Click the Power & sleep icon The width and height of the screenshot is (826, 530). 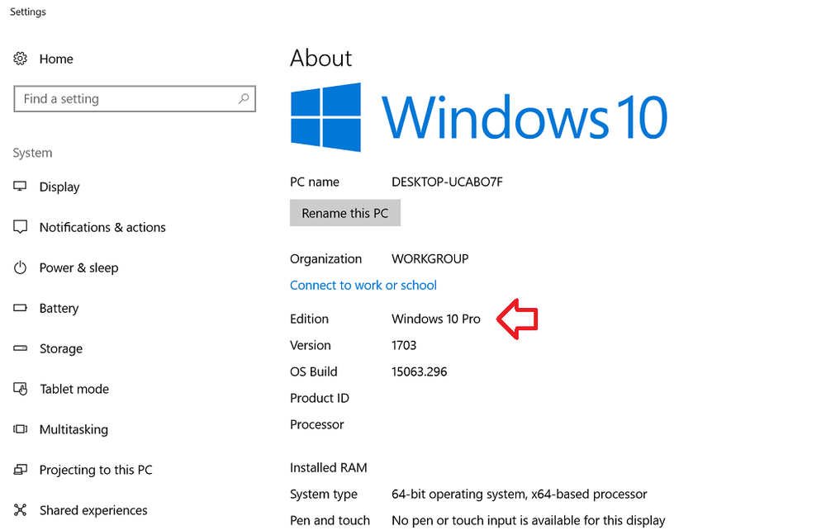pyautogui.click(x=20, y=267)
